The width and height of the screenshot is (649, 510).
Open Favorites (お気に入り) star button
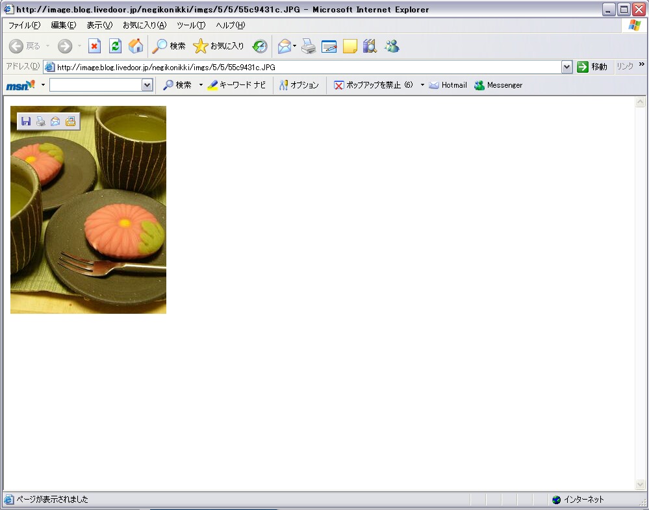point(218,46)
